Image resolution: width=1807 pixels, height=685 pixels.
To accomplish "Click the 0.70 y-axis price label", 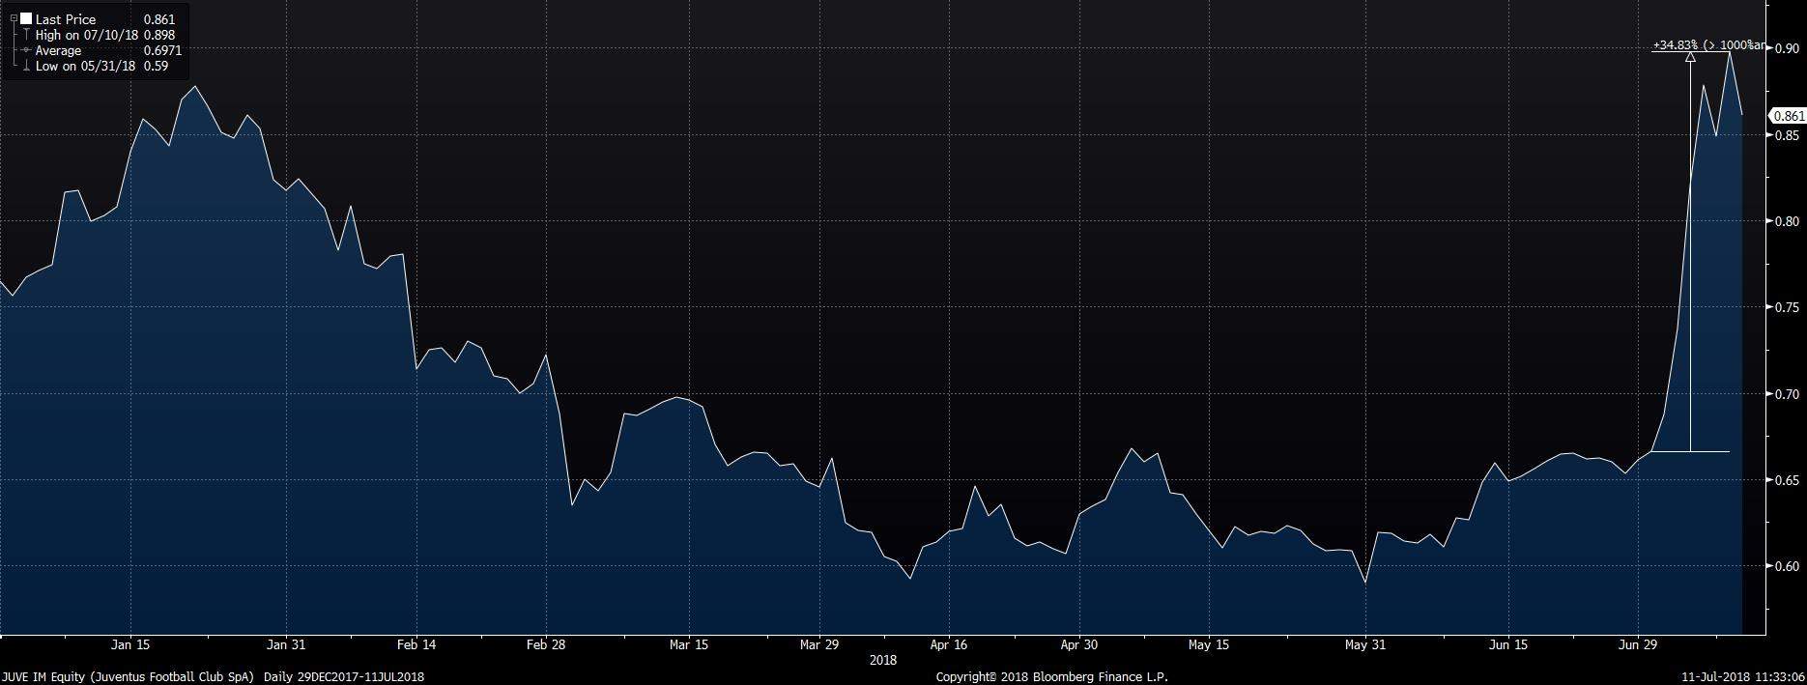I will coord(1787,394).
